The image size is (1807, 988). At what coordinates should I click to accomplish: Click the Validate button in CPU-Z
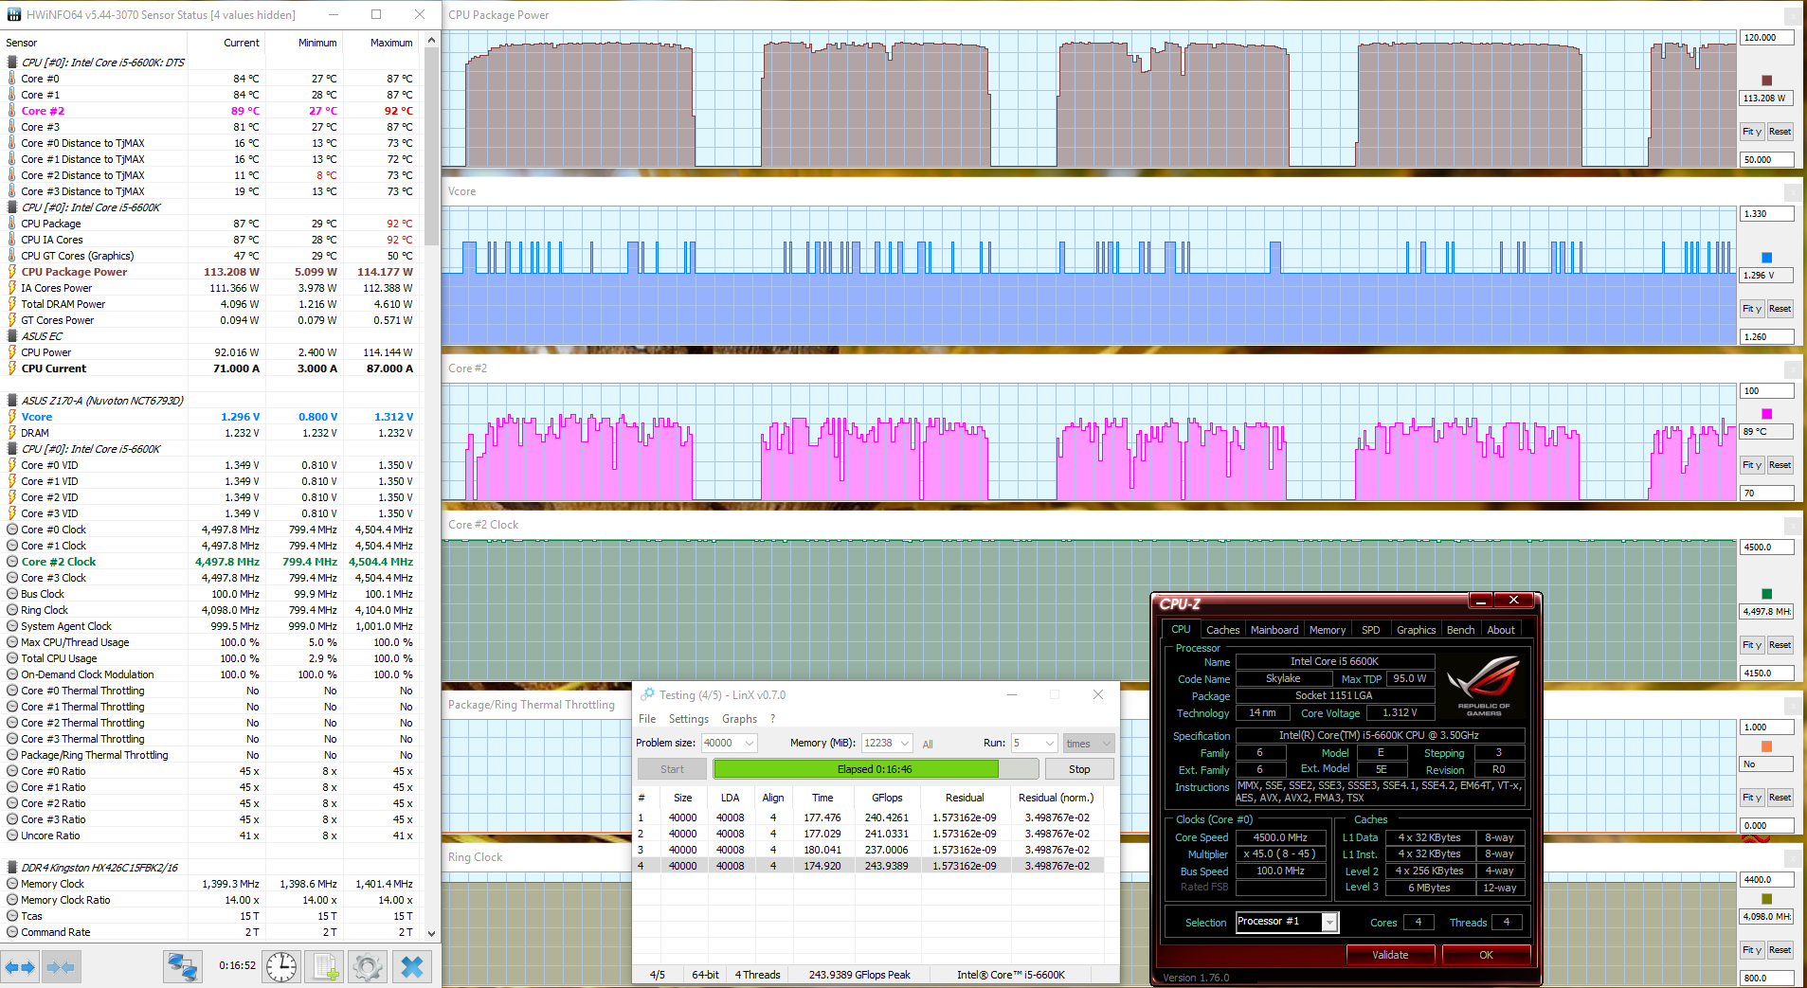click(x=1390, y=955)
